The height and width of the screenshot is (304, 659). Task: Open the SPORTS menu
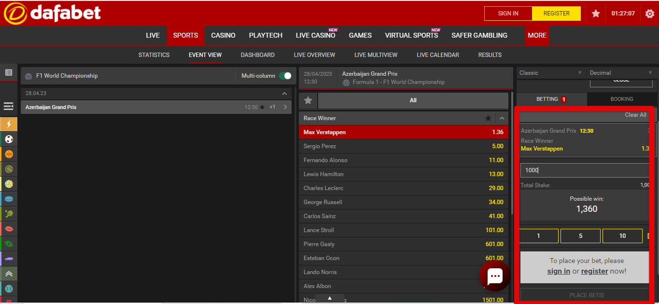(x=185, y=35)
